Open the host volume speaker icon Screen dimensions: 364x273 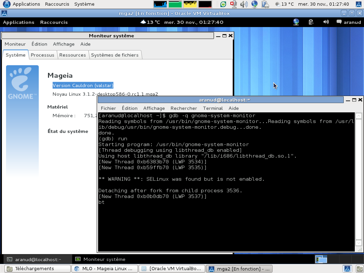(244, 4)
